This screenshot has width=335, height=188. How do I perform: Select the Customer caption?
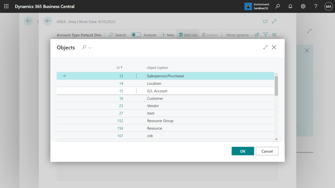click(155, 98)
